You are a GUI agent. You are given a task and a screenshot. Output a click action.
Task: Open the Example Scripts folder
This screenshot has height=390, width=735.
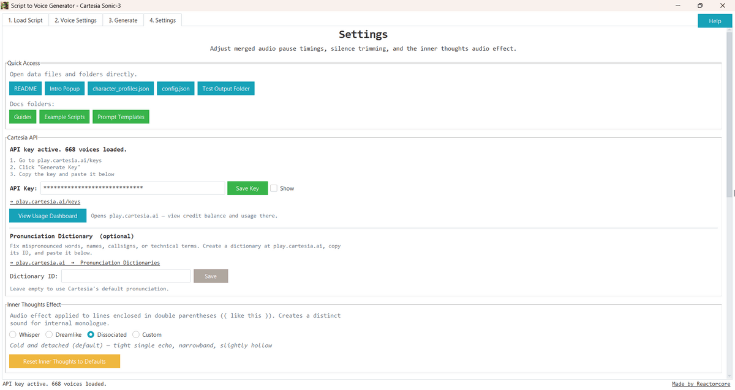click(x=64, y=117)
